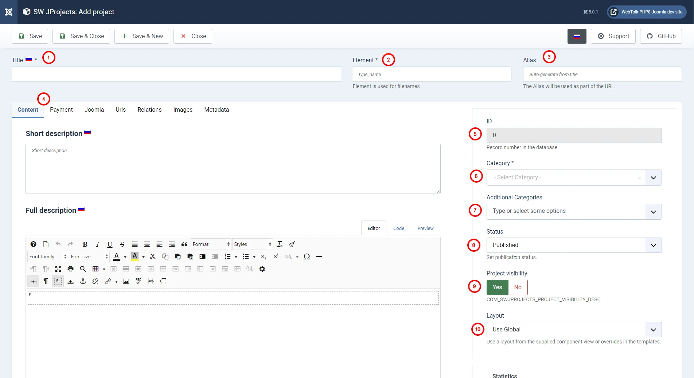694x378 pixels.
Task: Toggle non-printing characters pilcrow button
Action: 46,281
